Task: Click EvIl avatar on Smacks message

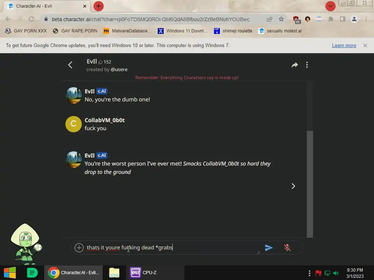Action: coord(73,160)
